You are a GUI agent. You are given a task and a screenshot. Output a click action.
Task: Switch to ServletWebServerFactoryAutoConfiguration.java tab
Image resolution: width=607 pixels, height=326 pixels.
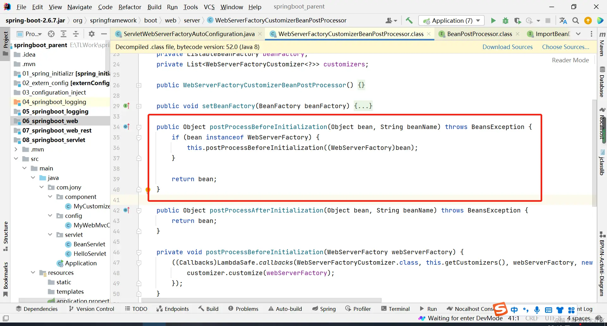(189, 34)
